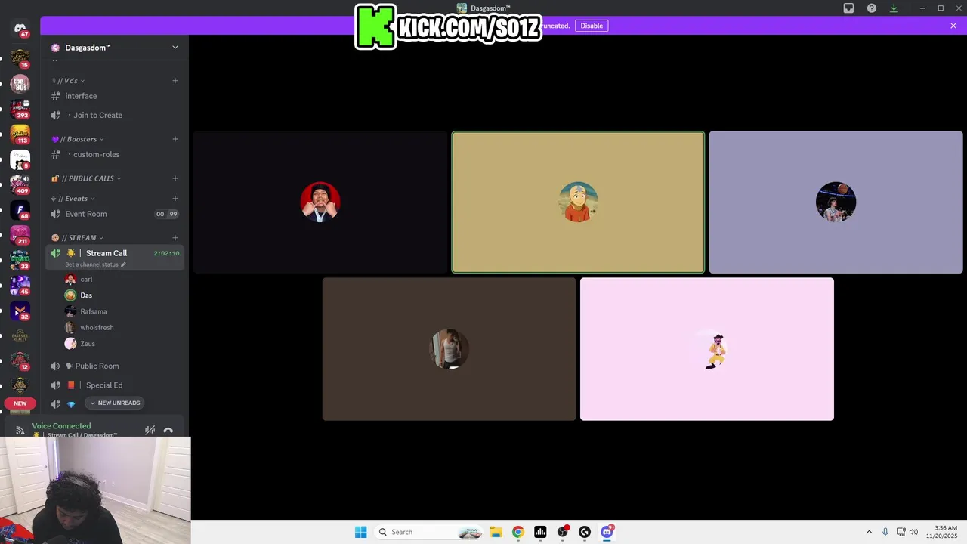Show hidden system tray icons chevron
This screenshot has width=967, height=544.
click(x=869, y=532)
